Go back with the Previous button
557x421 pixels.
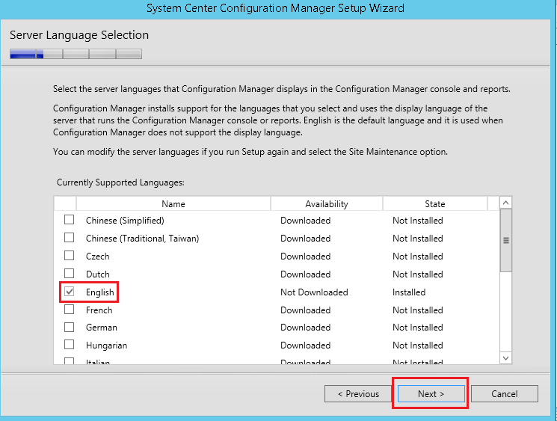358,394
